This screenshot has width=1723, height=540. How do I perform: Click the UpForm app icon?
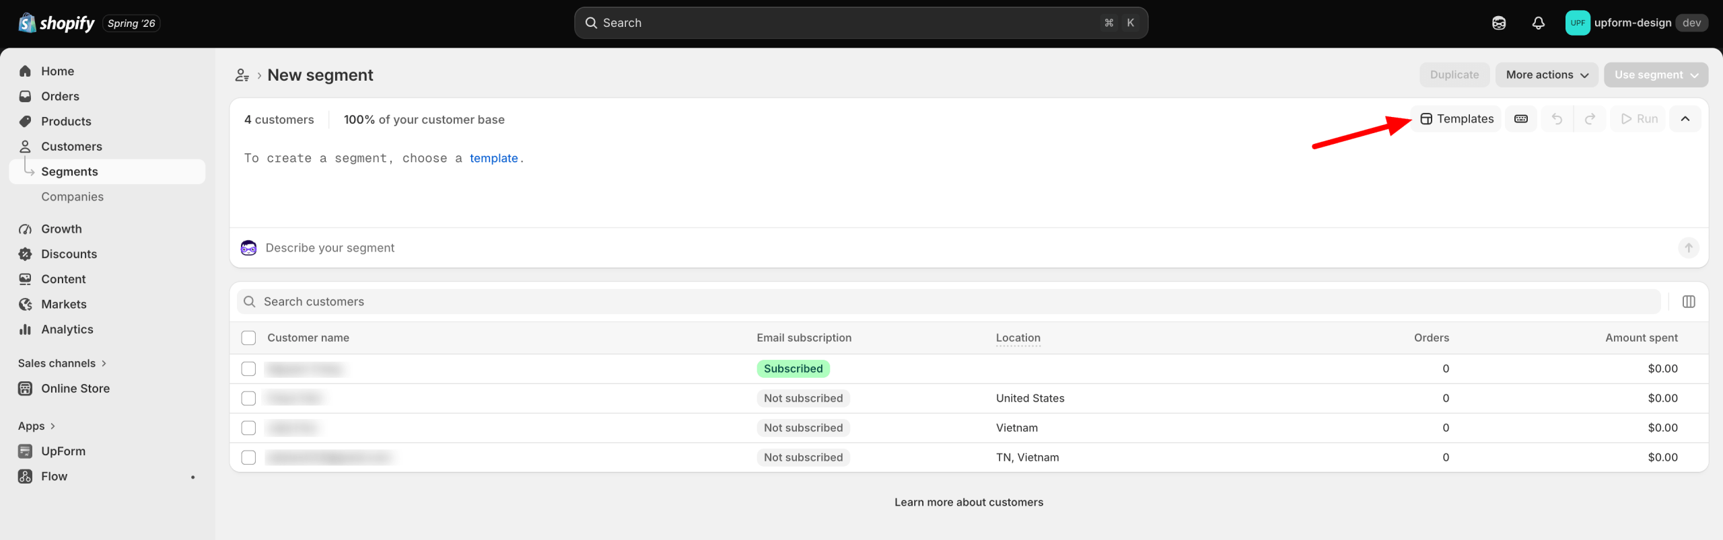point(26,451)
